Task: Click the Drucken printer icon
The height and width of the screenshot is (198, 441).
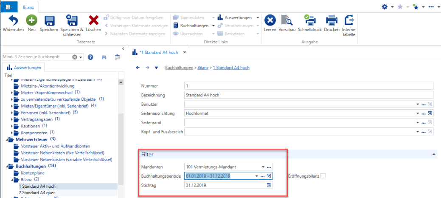Action: [331, 20]
